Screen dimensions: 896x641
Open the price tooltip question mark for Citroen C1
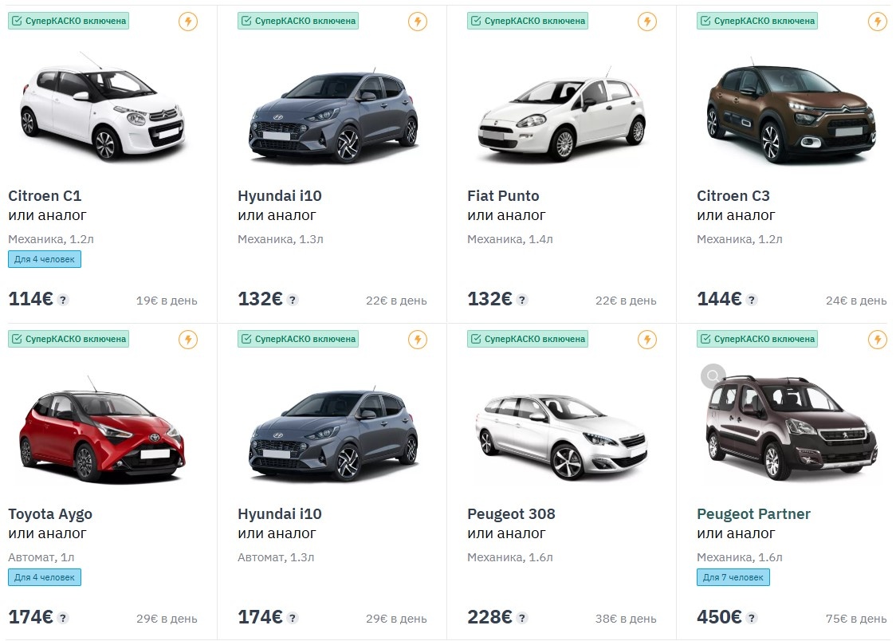point(62,301)
